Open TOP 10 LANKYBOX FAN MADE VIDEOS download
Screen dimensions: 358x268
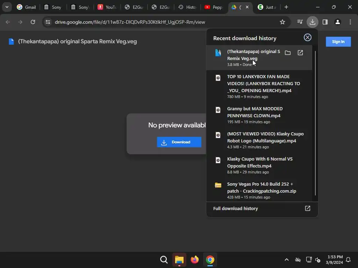point(259,86)
